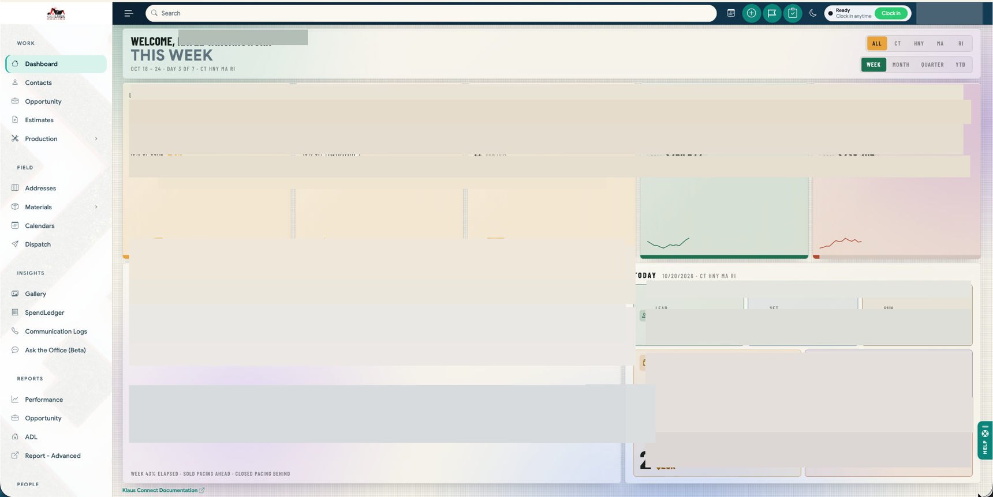This screenshot has width=993, height=497.
Task: Expand the Production submenu chevron
Action: 96,139
